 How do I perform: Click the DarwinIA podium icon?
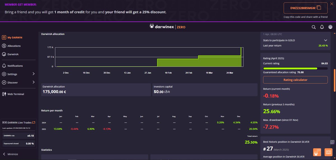(x=4, y=54)
